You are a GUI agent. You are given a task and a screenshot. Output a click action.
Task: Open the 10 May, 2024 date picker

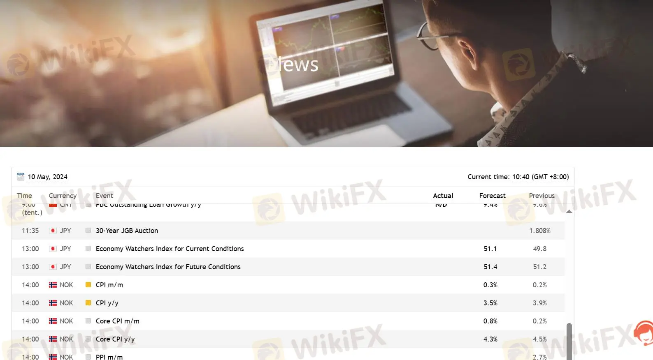(48, 177)
